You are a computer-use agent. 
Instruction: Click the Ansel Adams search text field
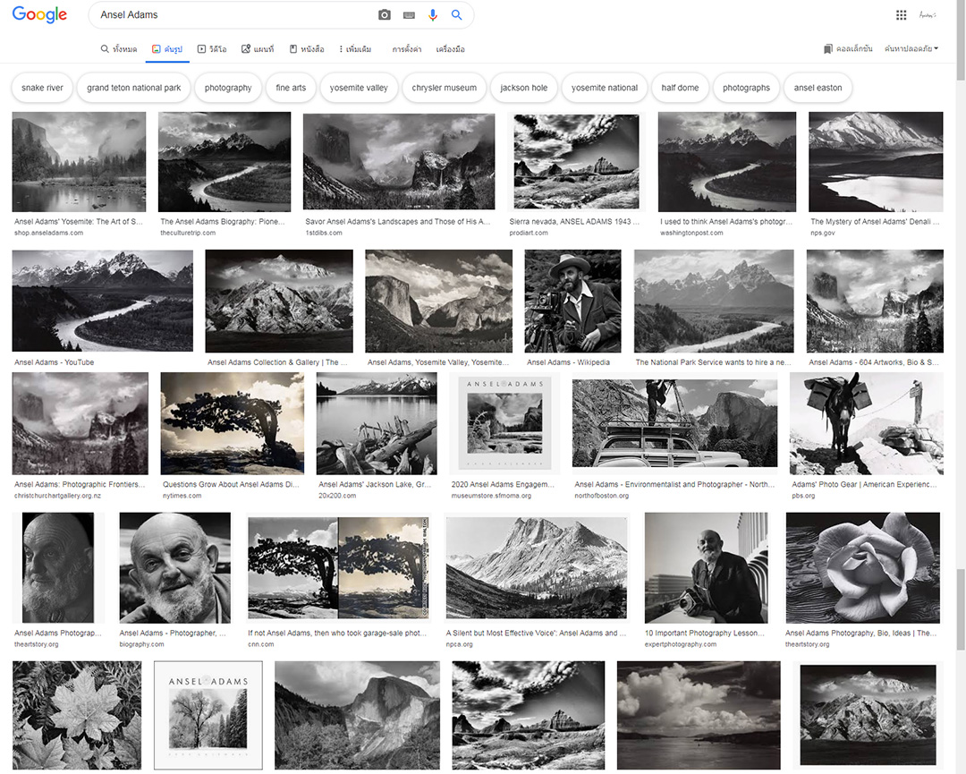tap(233, 15)
